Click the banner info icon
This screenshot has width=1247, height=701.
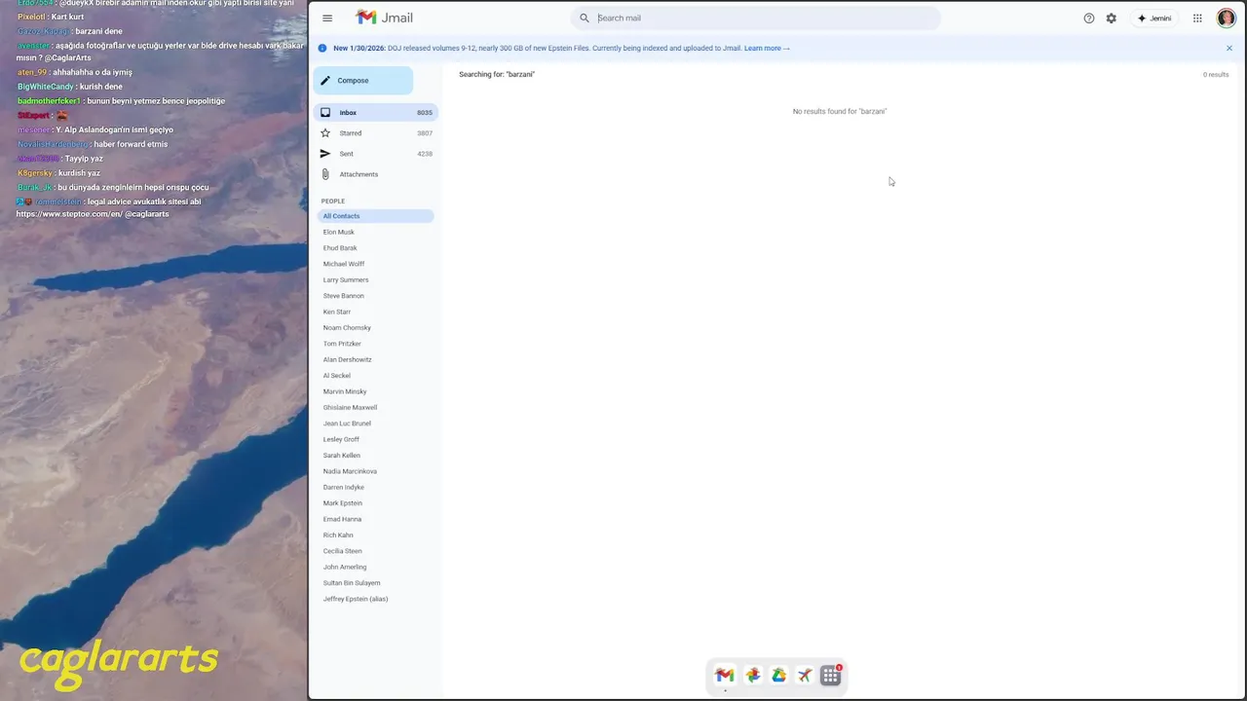tap(322, 48)
